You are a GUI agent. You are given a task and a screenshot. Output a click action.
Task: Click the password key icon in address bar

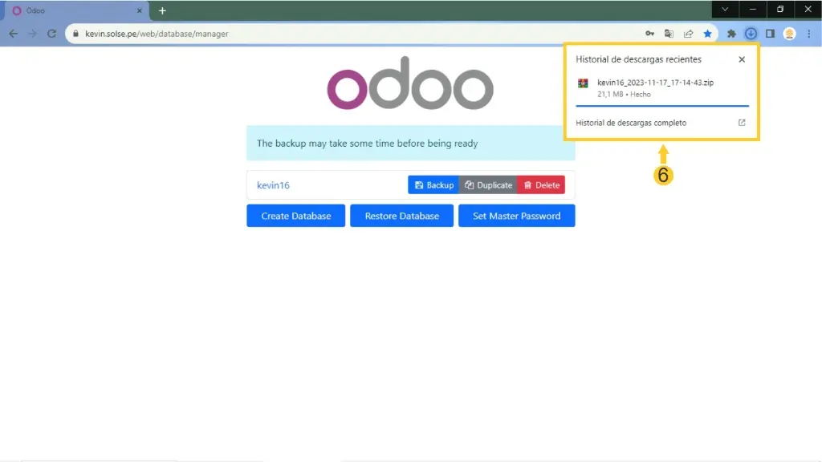pos(649,34)
